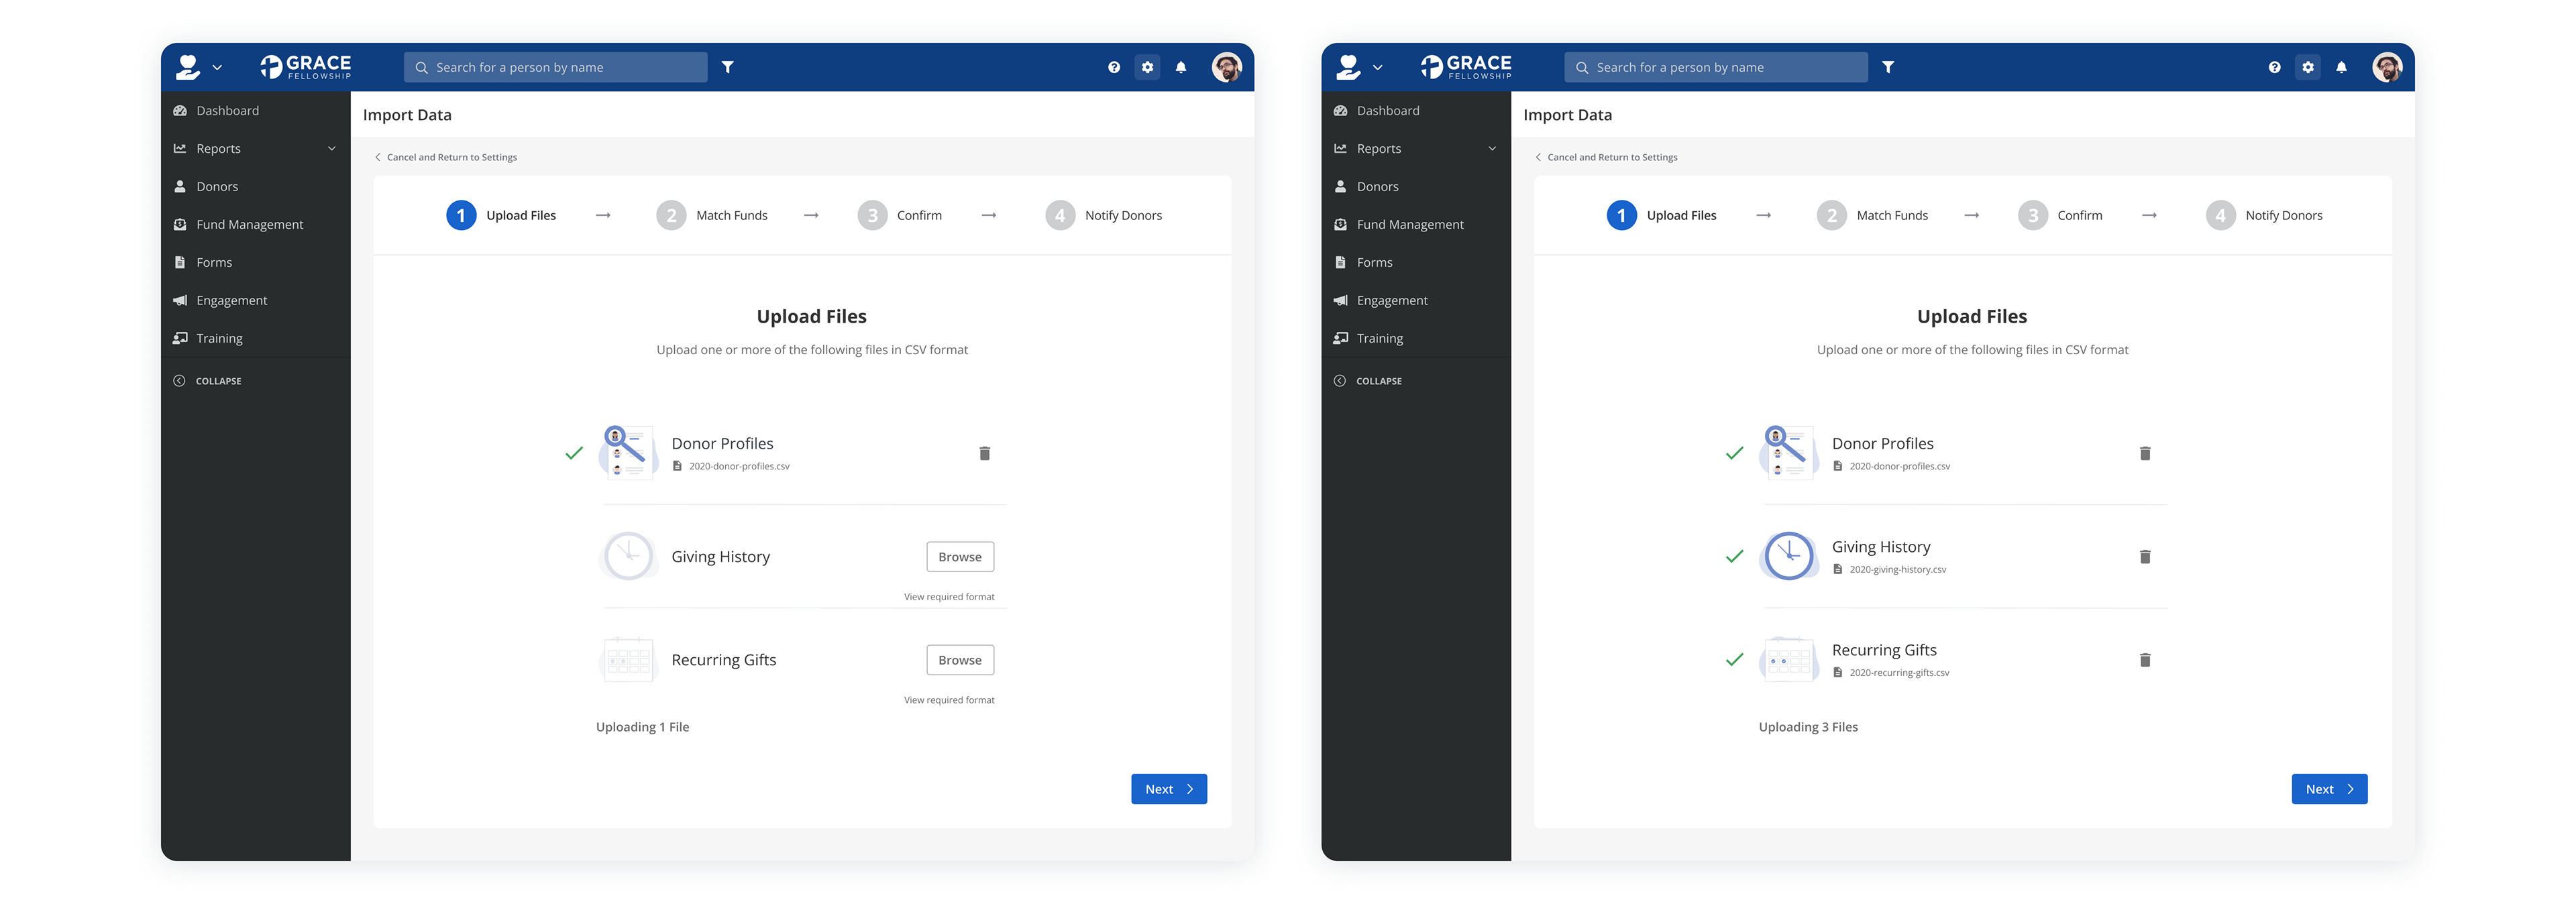Viewport: 2576px width, 904px height.
Task: Open View required format under Giving History
Action: [948, 597]
